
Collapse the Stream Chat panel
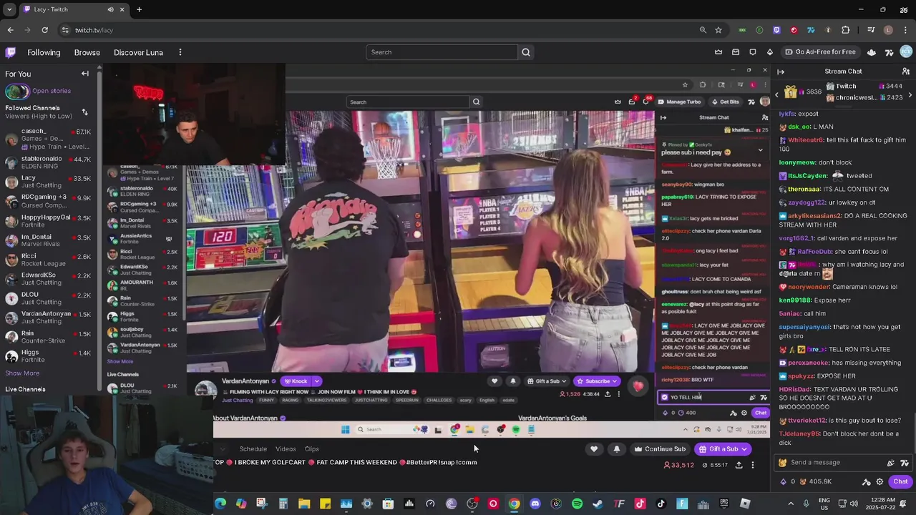(x=781, y=72)
